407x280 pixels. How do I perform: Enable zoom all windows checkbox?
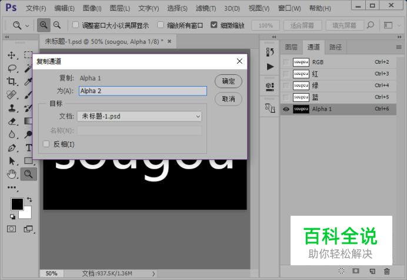coord(161,25)
